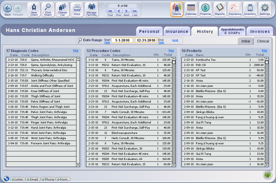The image size is (276, 183).
Task: Create a New Client
Action: tap(34, 10)
